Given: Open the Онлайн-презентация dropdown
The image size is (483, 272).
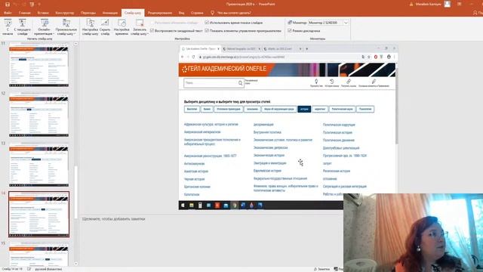Looking at the screenshot, I should (45, 27).
